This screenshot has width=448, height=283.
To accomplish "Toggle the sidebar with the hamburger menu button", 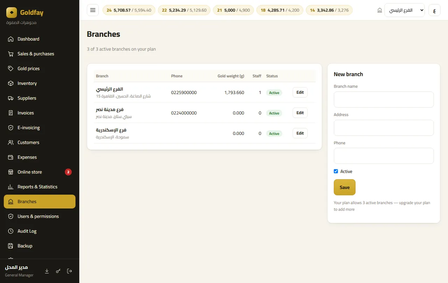I will (93, 10).
